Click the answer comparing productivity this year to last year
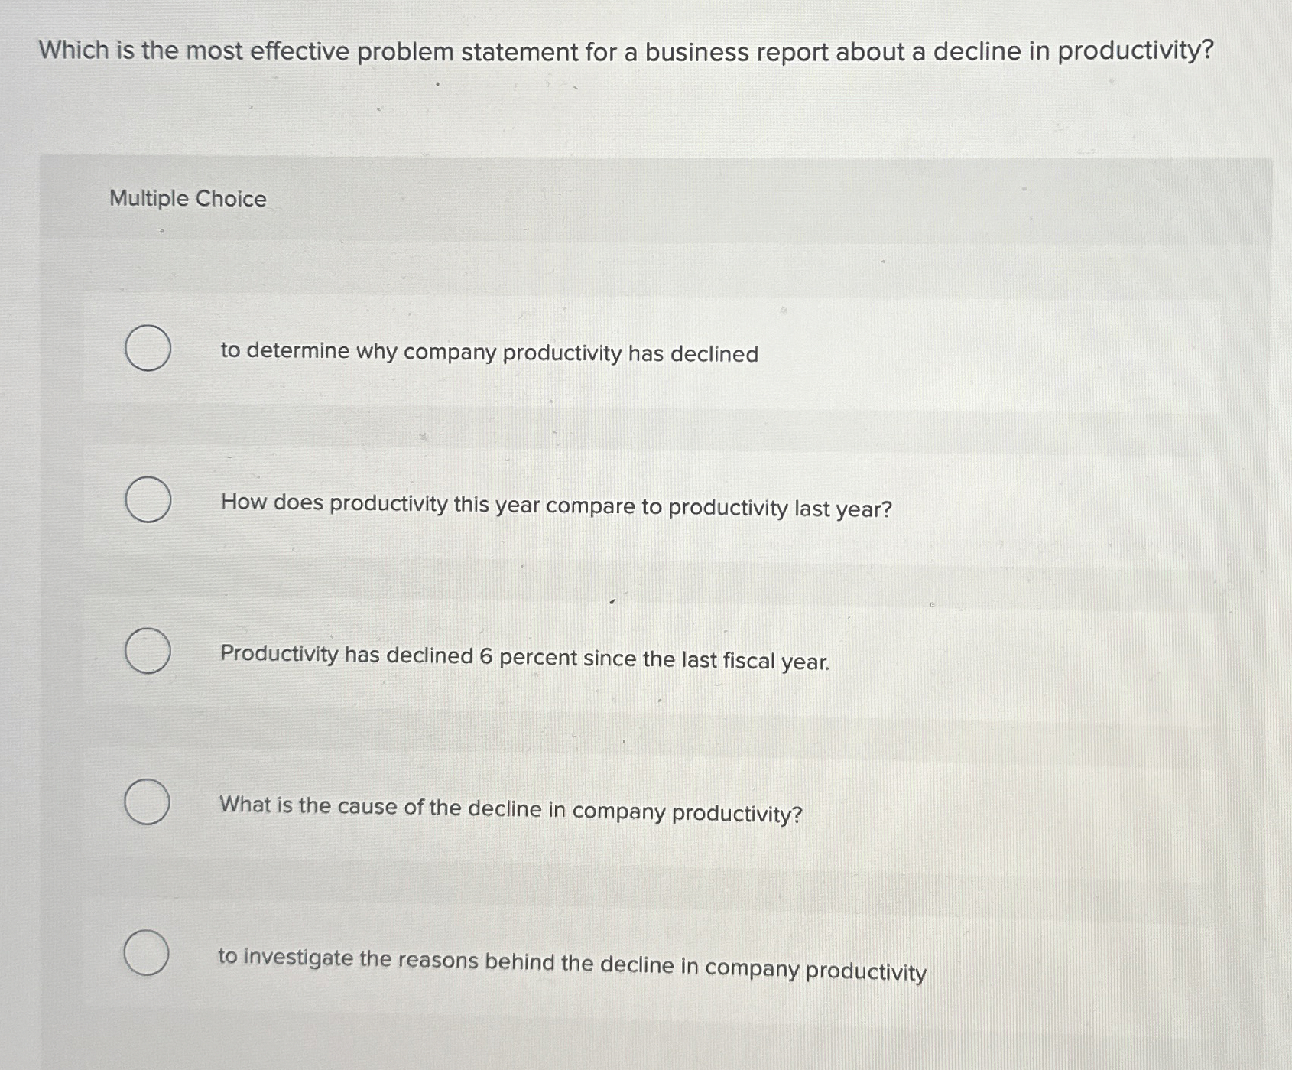This screenshot has width=1292, height=1070. [x=555, y=507]
